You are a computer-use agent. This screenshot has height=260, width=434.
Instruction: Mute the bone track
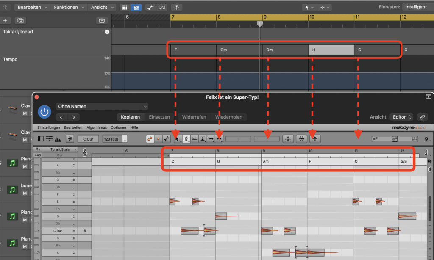point(25,194)
